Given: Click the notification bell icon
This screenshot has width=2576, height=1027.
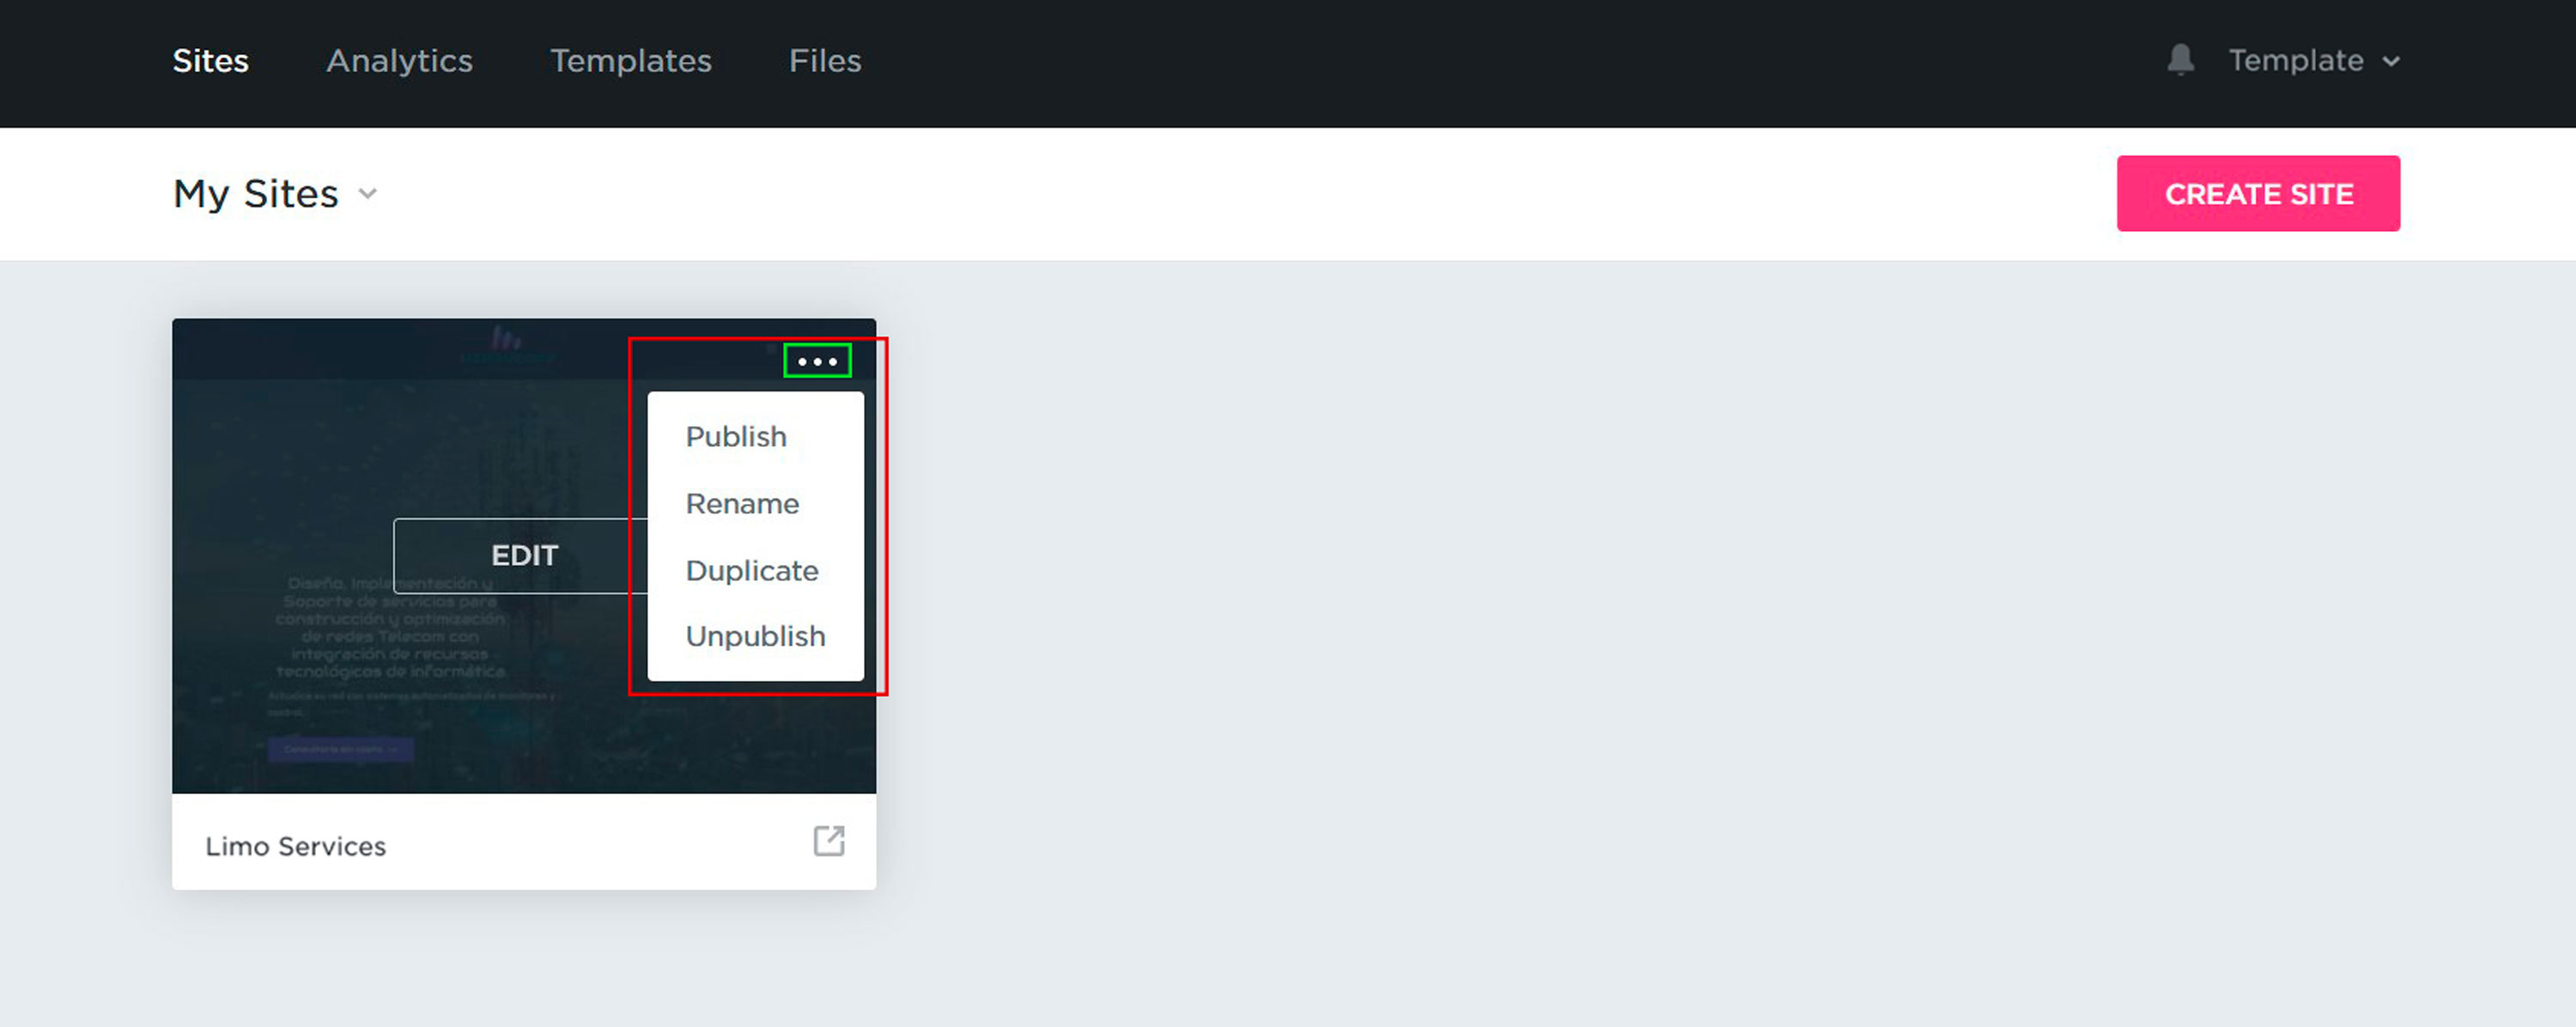Looking at the screenshot, I should pyautogui.click(x=2180, y=60).
